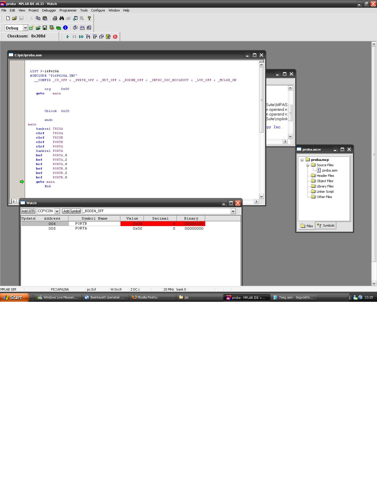Screen dimensions: 377x486
Task: Open the pic folder from the taskbar
Action: click(x=199, y=297)
